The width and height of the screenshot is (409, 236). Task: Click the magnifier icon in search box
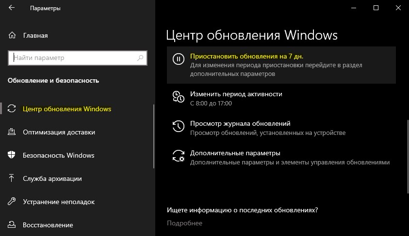point(140,58)
